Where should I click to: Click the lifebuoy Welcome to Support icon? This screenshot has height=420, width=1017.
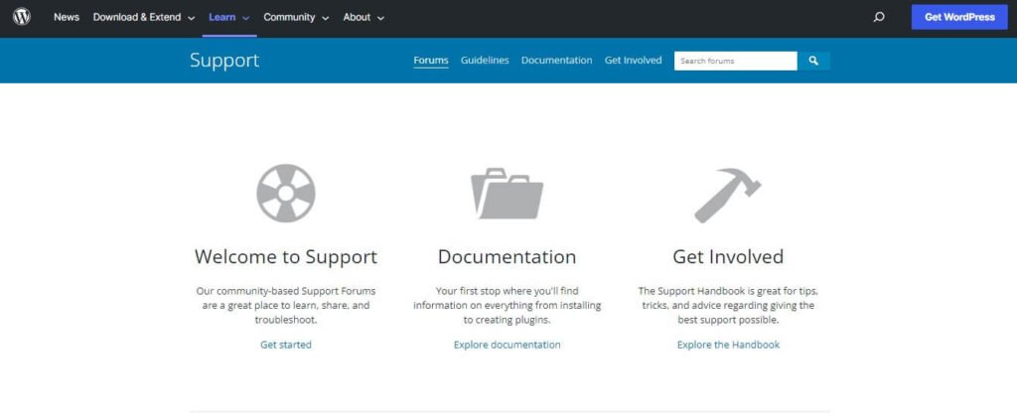coord(286,194)
